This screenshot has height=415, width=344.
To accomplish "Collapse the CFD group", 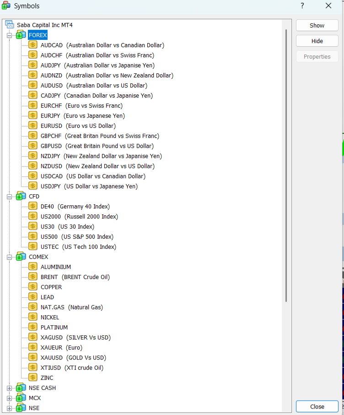I will [x=9, y=197].
